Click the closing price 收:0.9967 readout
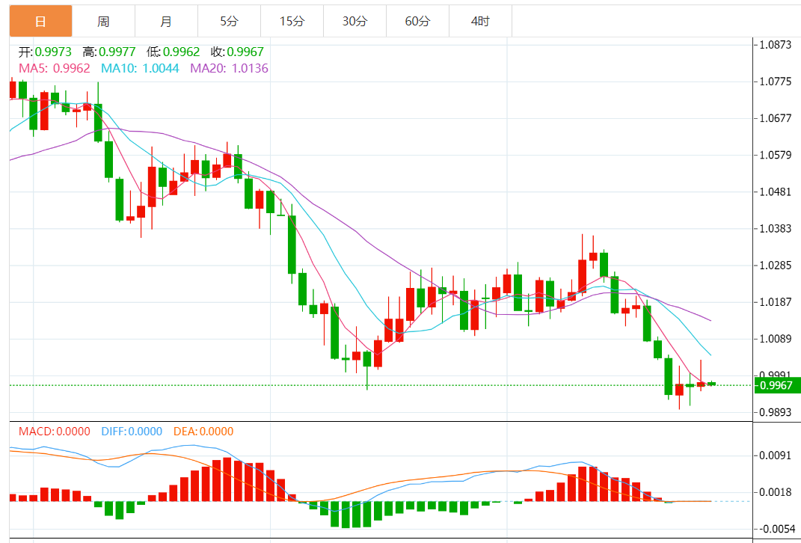The width and height of the screenshot is (801, 543). [x=237, y=52]
